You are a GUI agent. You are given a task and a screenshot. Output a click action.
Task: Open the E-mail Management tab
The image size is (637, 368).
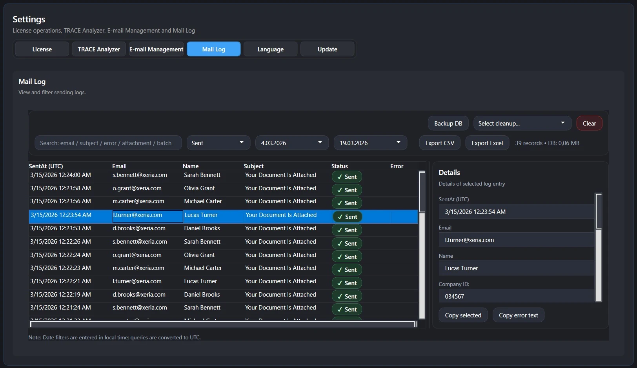click(x=156, y=49)
